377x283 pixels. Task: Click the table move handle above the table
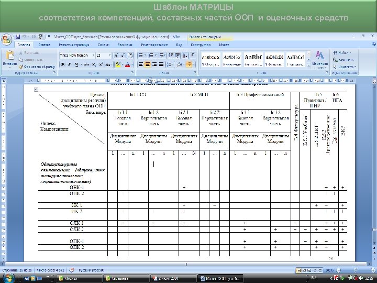click(36, 90)
